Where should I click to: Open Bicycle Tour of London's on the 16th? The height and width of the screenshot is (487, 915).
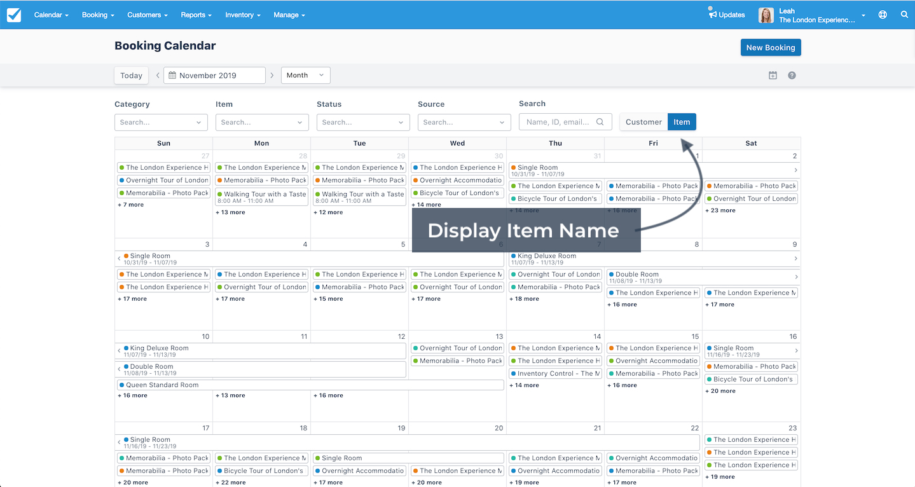[751, 379]
